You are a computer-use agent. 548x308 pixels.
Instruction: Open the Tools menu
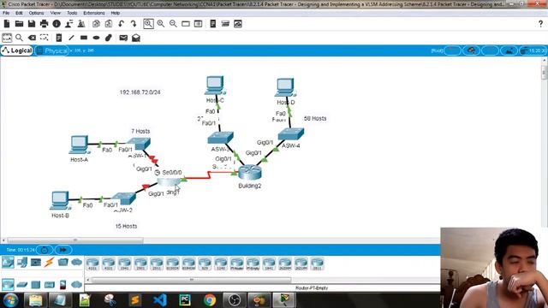point(72,13)
